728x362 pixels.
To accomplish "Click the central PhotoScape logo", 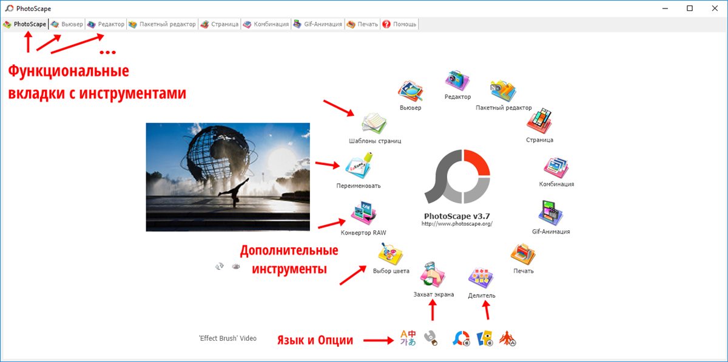I will pyautogui.click(x=456, y=177).
